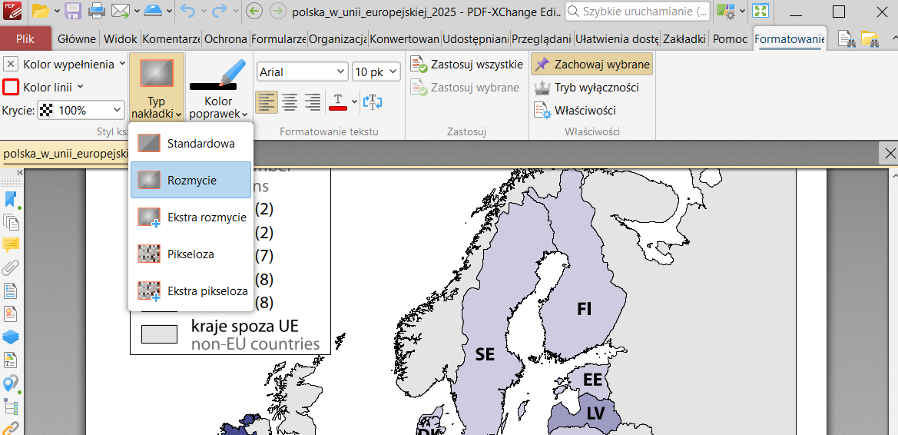Open the bookmarks panel in the sidebar
The image size is (898, 435).
pyautogui.click(x=11, y=200)
